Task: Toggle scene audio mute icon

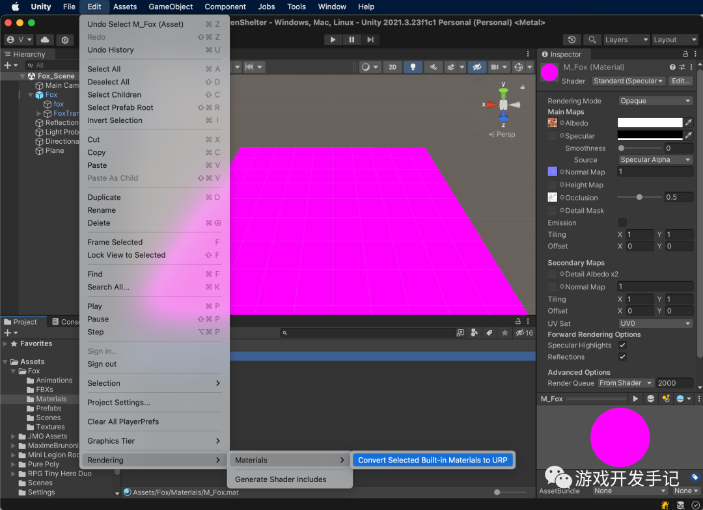Action: pos(433,67)
